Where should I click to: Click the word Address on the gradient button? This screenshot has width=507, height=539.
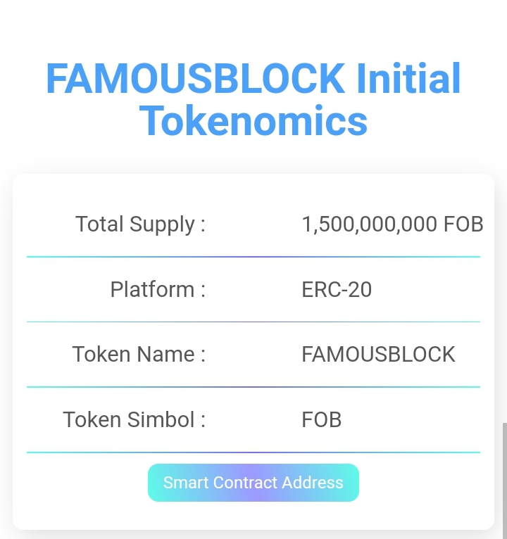[x=313, y=483]
